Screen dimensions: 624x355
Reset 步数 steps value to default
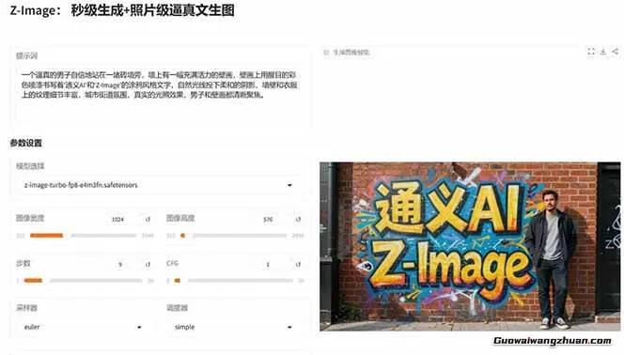click(148, 264)
